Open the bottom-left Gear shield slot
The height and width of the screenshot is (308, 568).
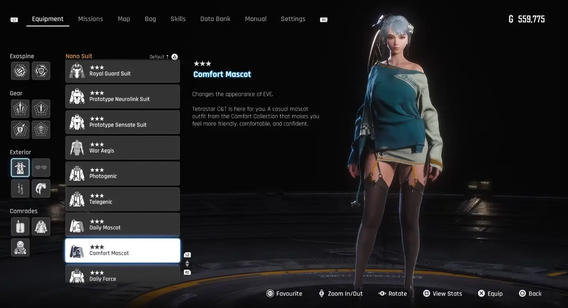pyautogui.click(x=20, y=130)
